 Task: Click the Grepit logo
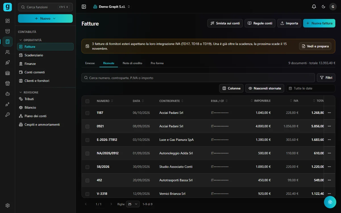click(x=7, y=7)
